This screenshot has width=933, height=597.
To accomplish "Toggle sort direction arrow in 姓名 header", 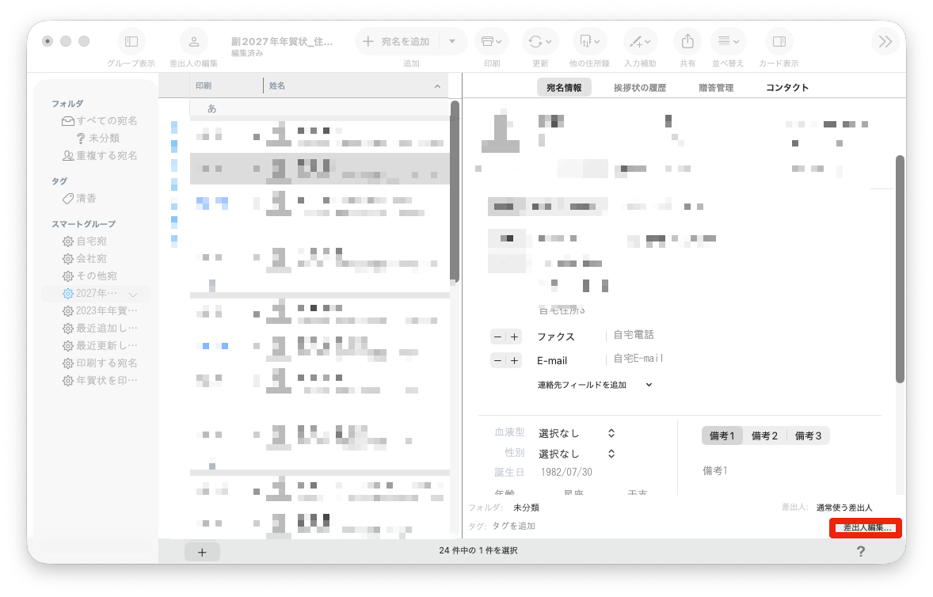I will click(x=437, y=86).
